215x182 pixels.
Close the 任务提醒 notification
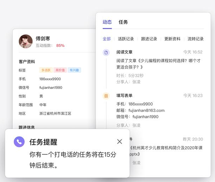[x=120, y=142]
